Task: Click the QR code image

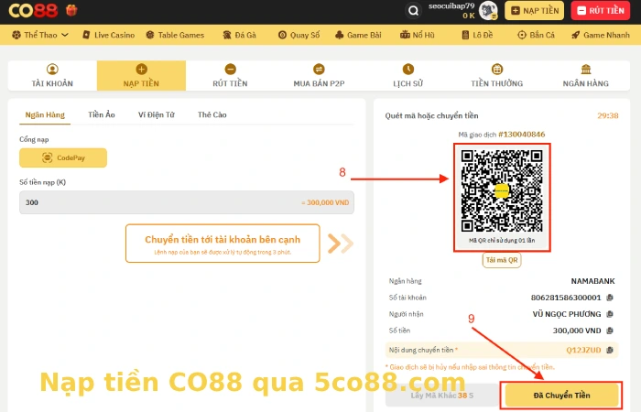Action: pos(502,191)
